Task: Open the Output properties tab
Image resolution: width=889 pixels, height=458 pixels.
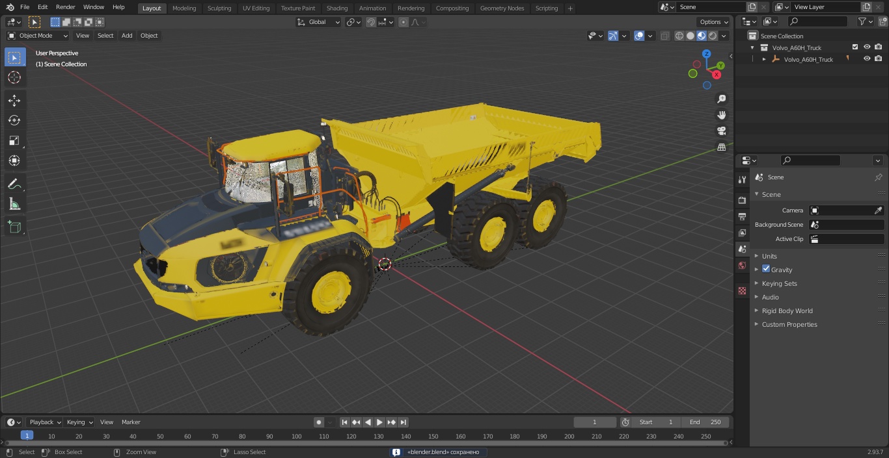Action: point(742,216)
